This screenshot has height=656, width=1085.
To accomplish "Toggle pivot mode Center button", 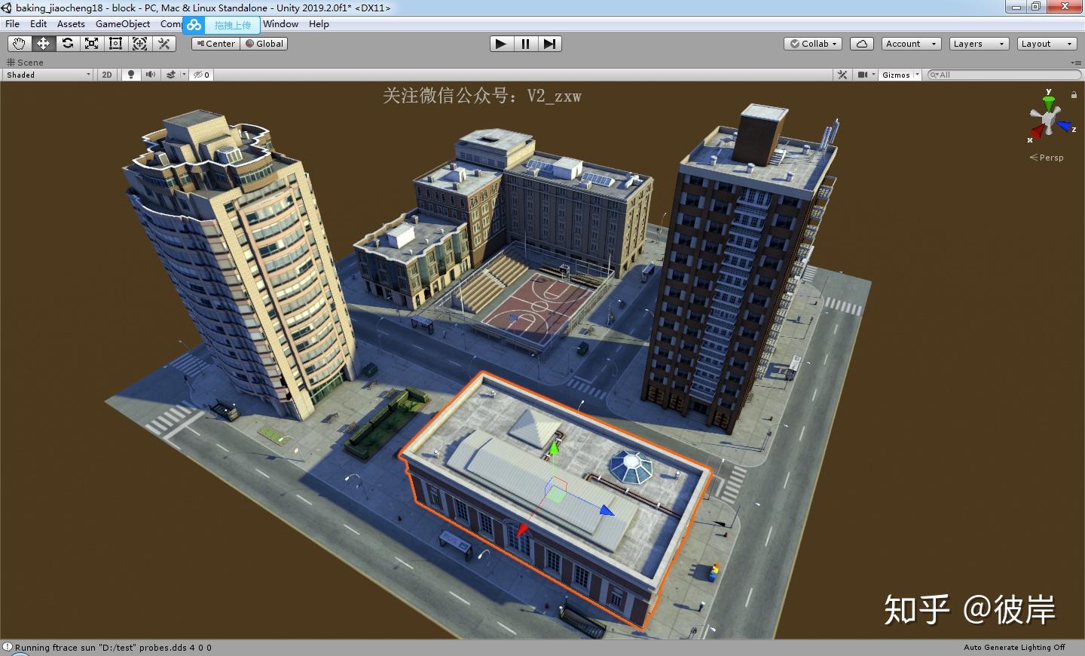I will point(215,44).
